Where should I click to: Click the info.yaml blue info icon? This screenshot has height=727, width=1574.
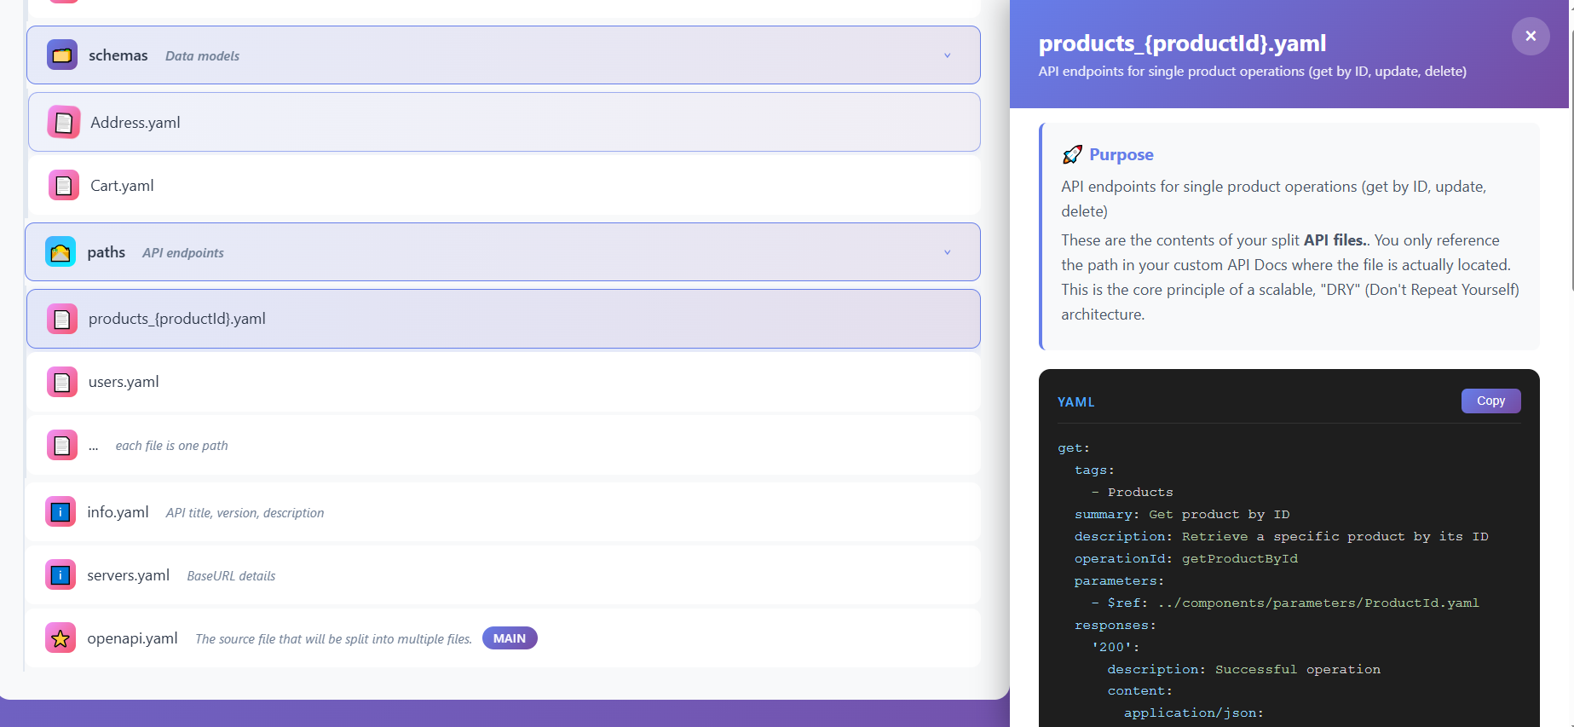[x=61, y=512]
